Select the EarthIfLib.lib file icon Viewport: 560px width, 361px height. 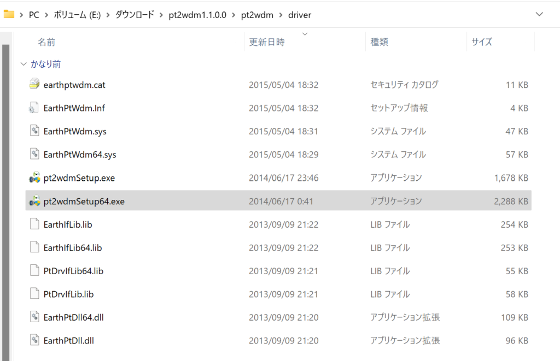[x=34, y=224]
